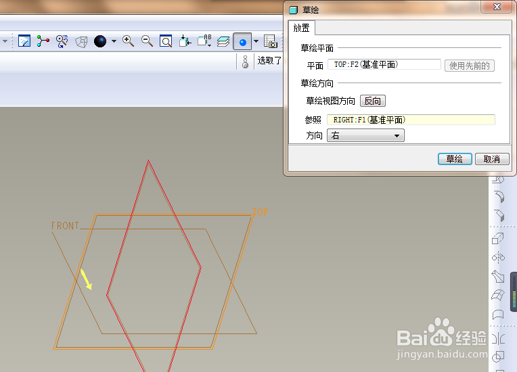Open the Orient Mode magnifier icon
This screenshot has width=517, height=372.
(x=62, y=41)
